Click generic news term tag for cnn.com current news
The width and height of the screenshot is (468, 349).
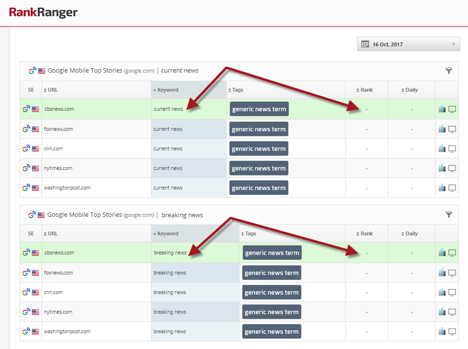tap(259, 149)
